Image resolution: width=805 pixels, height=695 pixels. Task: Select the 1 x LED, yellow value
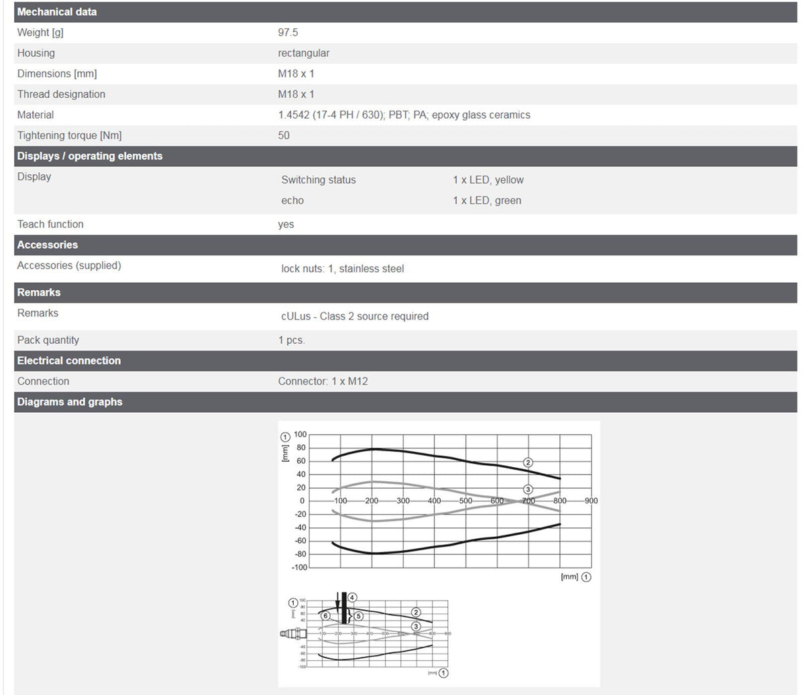point(488,180)
